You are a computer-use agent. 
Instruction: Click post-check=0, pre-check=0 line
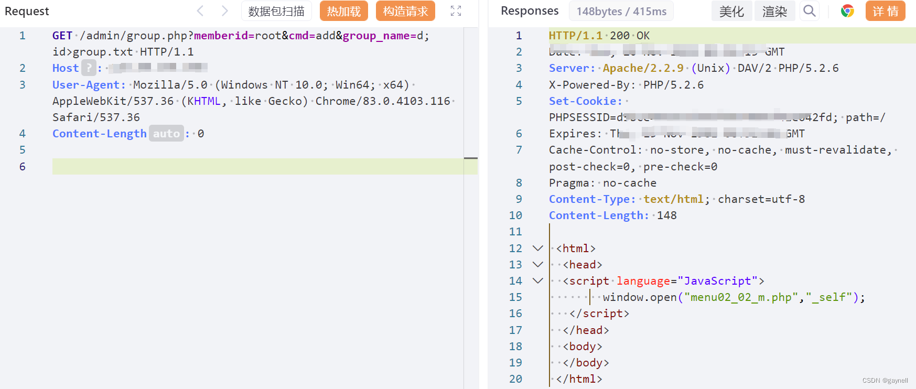633,167
